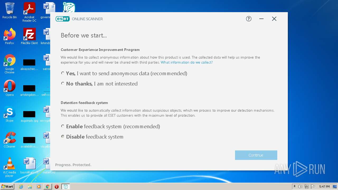Open Action Center flag tray icon
338x190 pixels.
313,187
